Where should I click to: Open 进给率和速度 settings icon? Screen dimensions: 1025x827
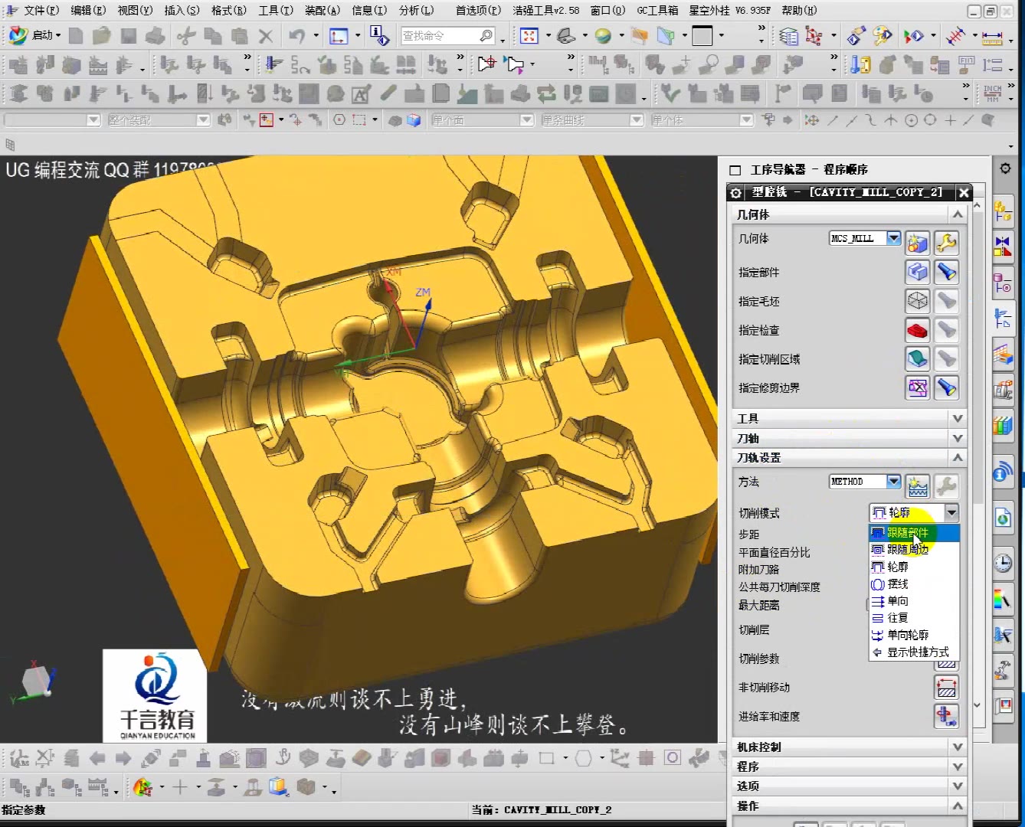tap(946, 717)
